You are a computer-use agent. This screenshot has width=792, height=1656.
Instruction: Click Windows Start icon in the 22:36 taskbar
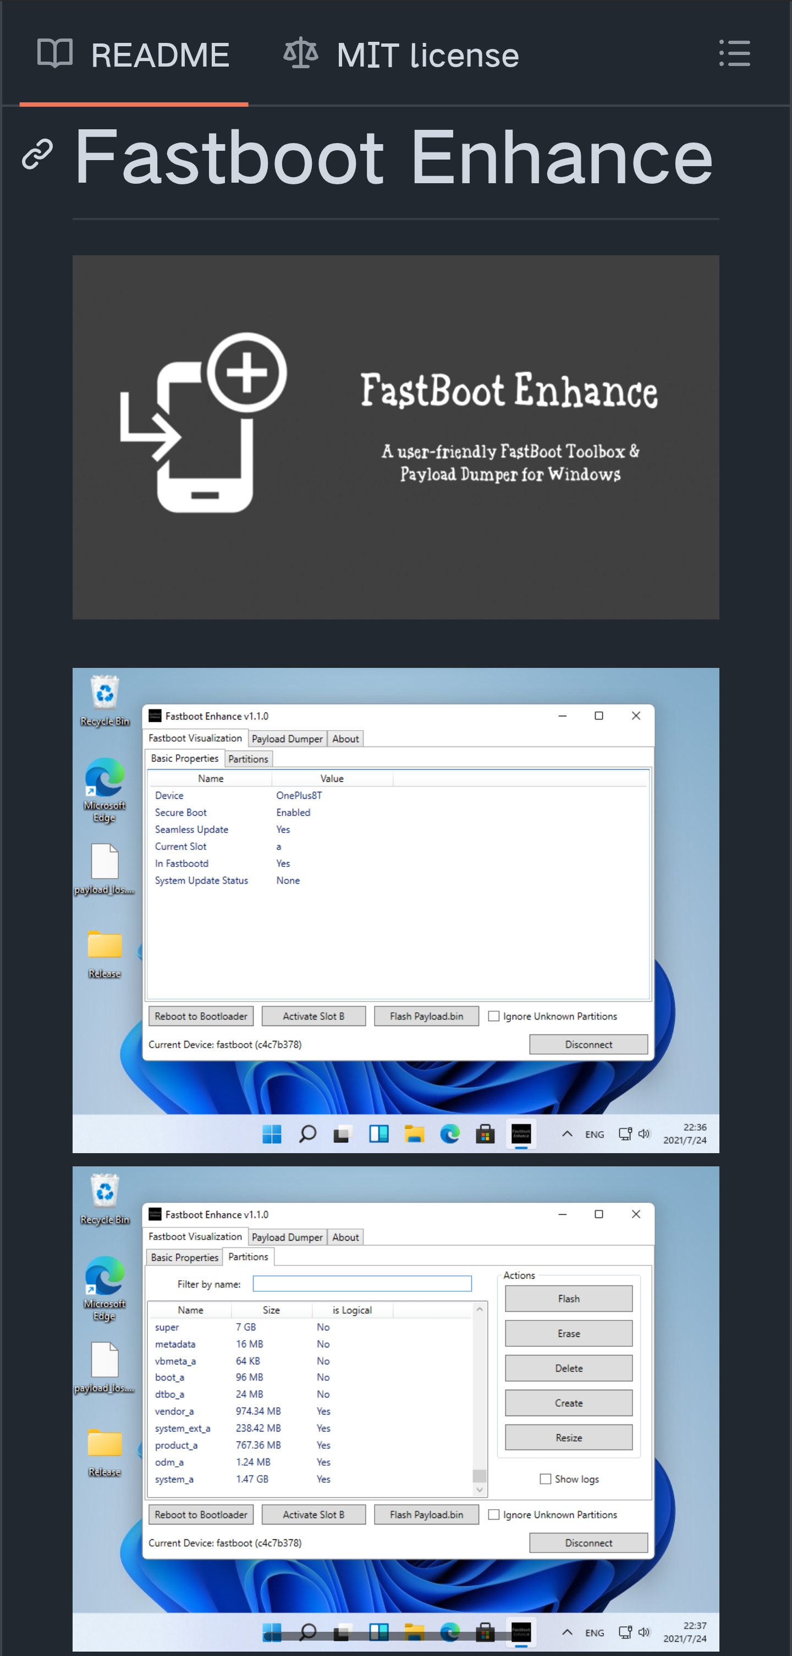272,1134
